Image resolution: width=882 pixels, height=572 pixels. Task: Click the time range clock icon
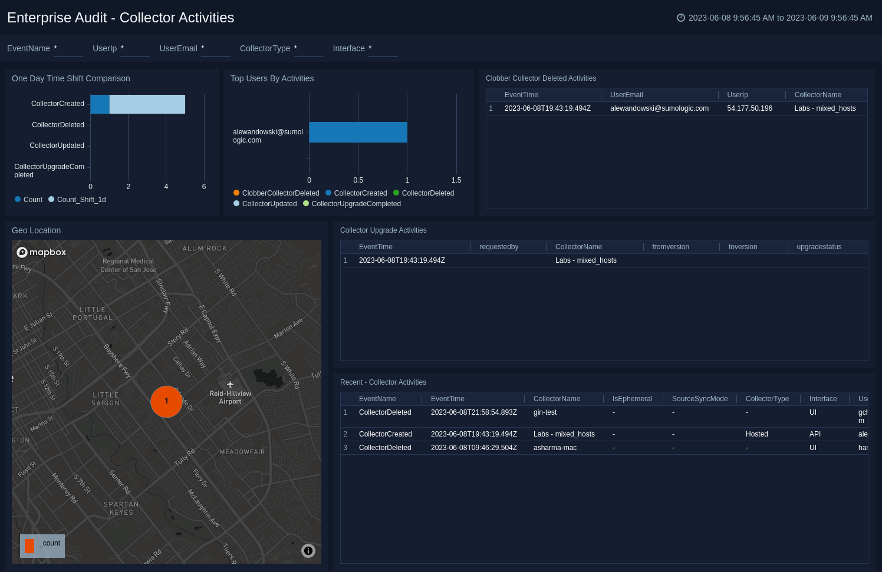pyautogui.click(x=680, y=18)
